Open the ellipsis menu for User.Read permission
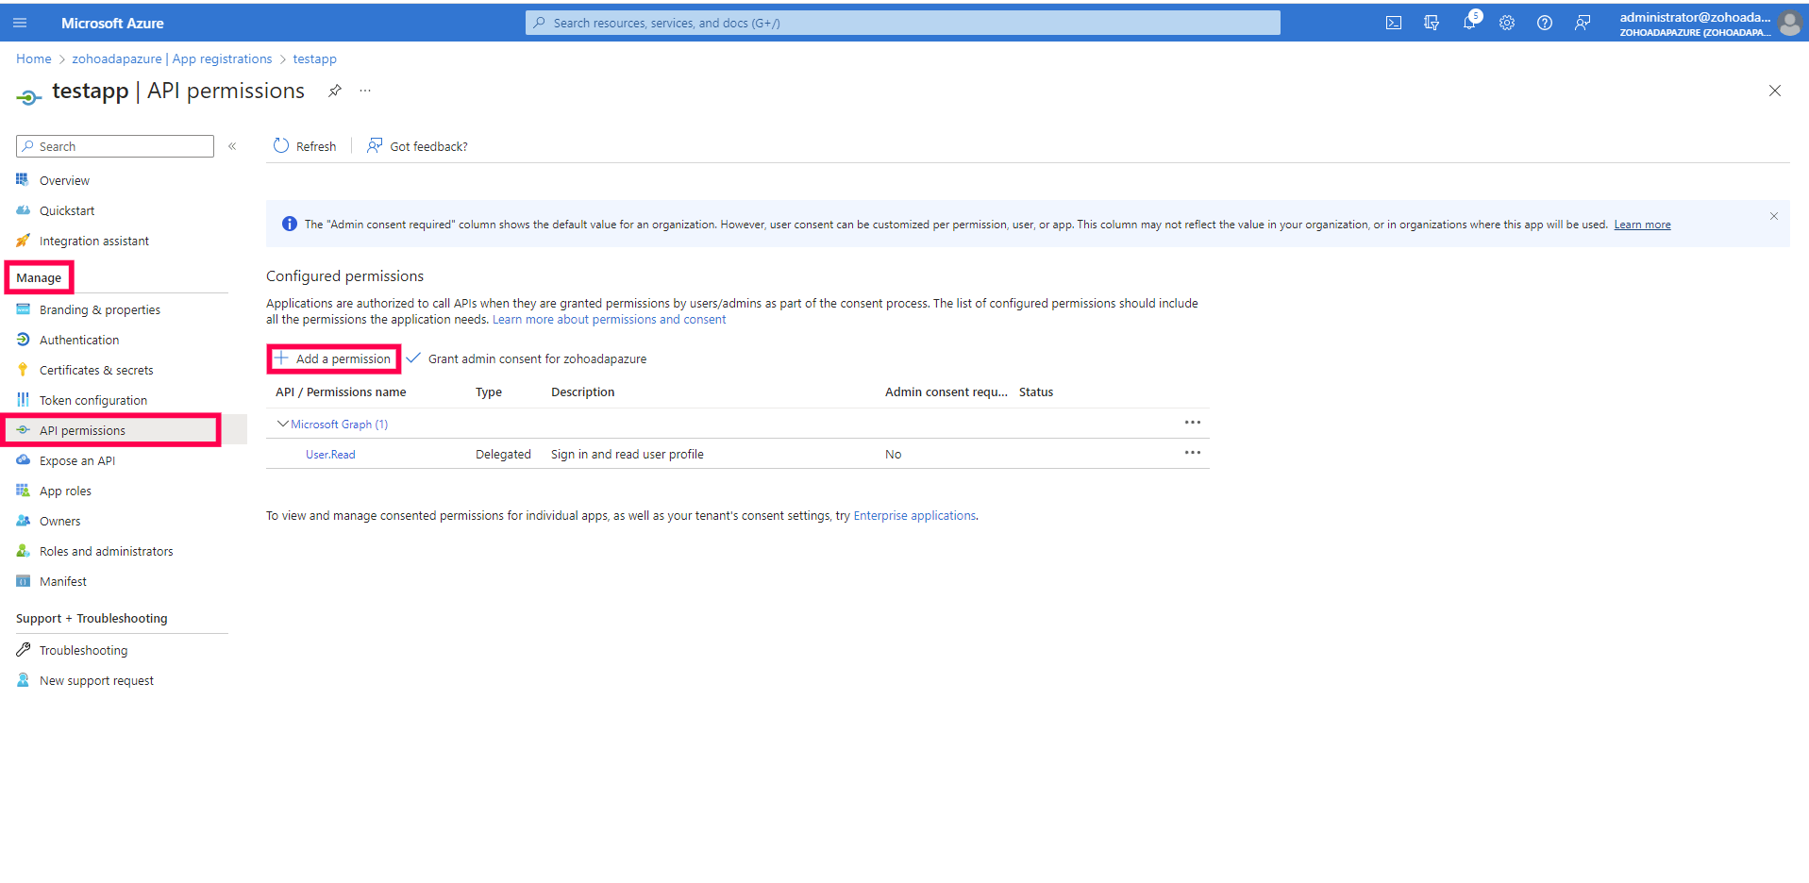 pyautogui.click(x=1193, y=453)
